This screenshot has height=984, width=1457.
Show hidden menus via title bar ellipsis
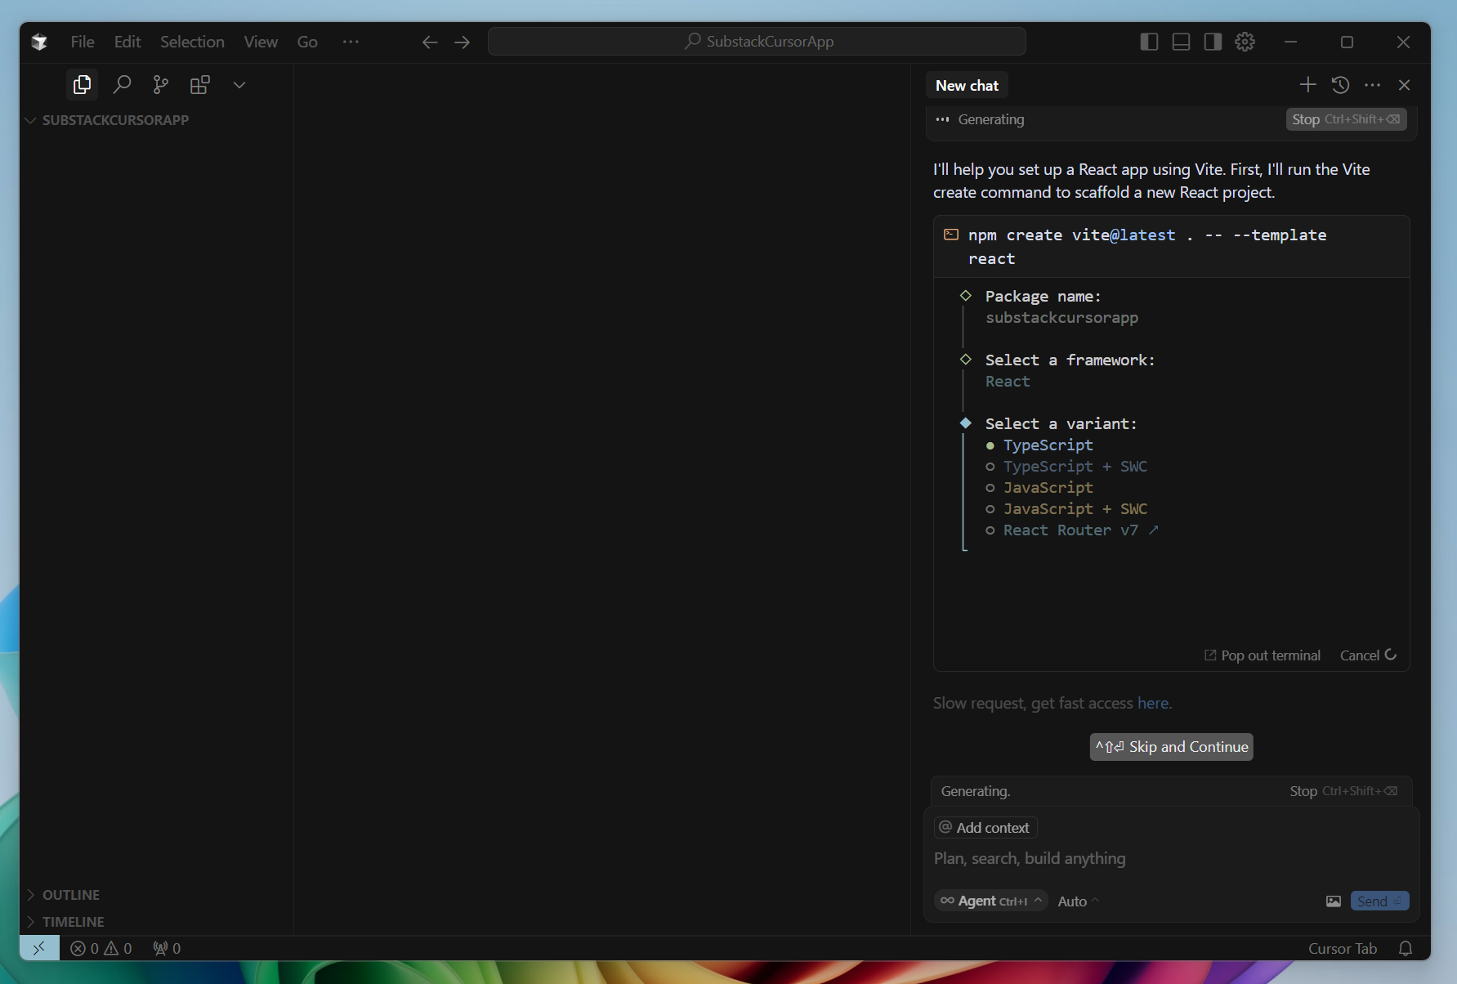[x=351, y=42]
